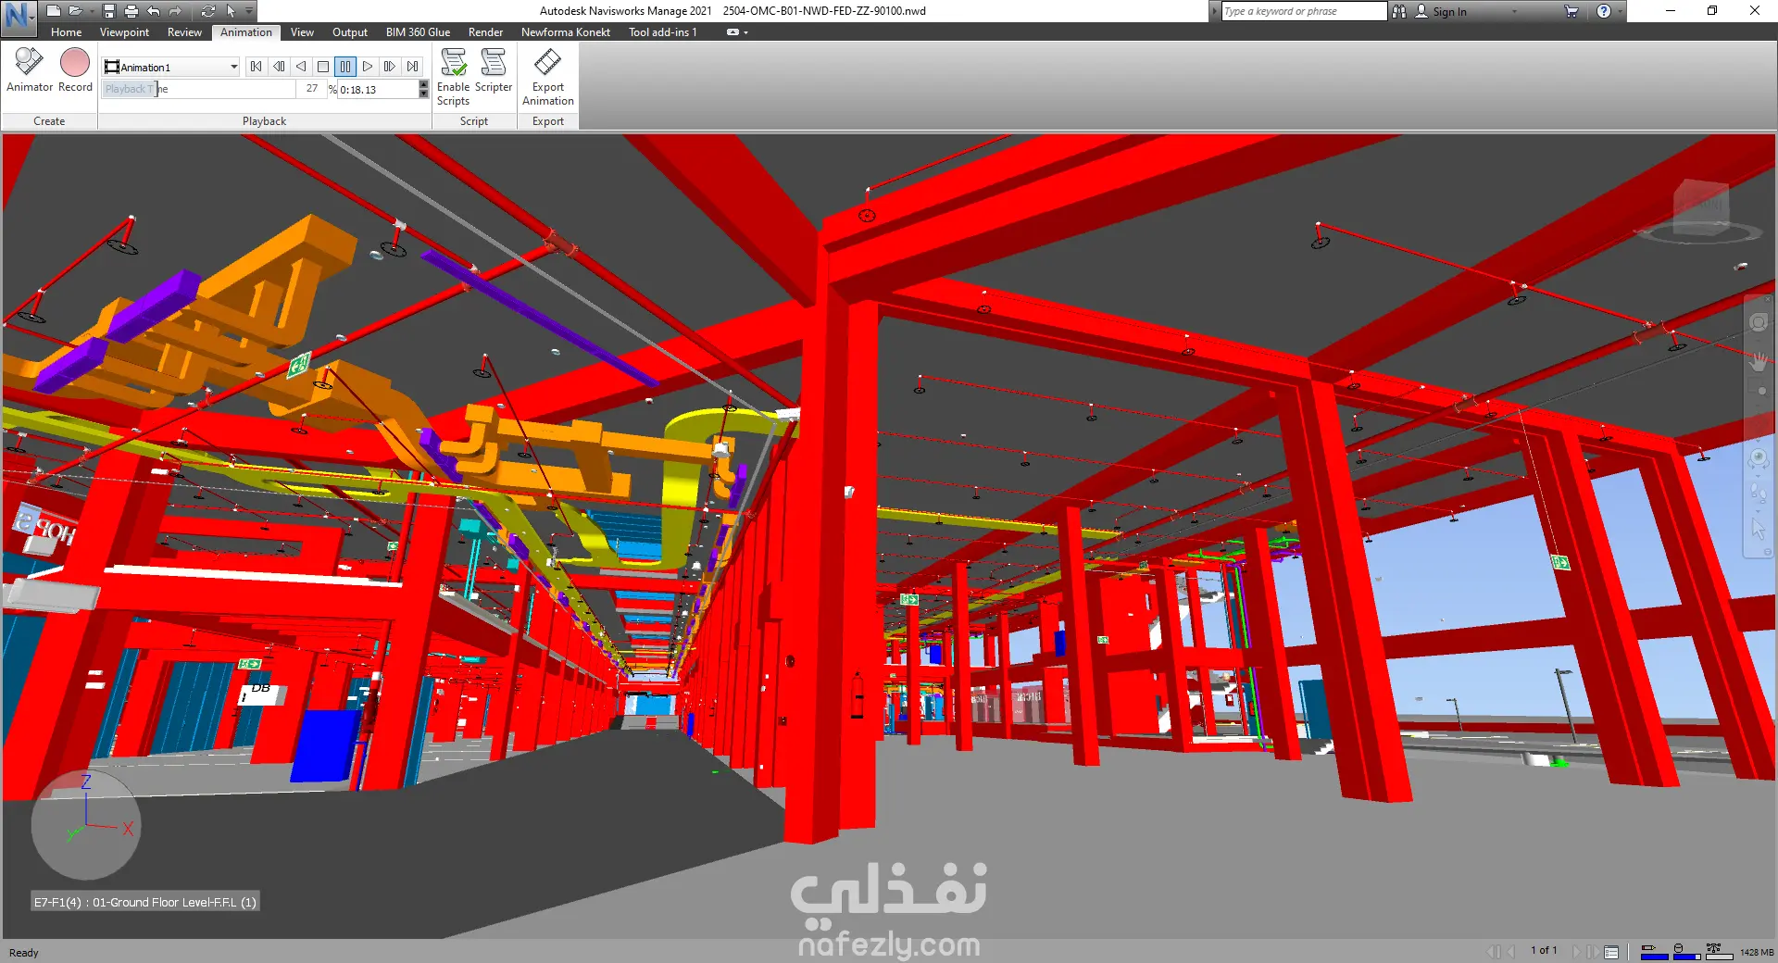Click the web server progress indicator

(x=1719, y=952)
